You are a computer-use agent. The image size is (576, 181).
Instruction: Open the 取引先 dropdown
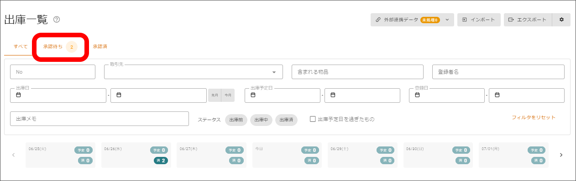(x=194, y=72)
